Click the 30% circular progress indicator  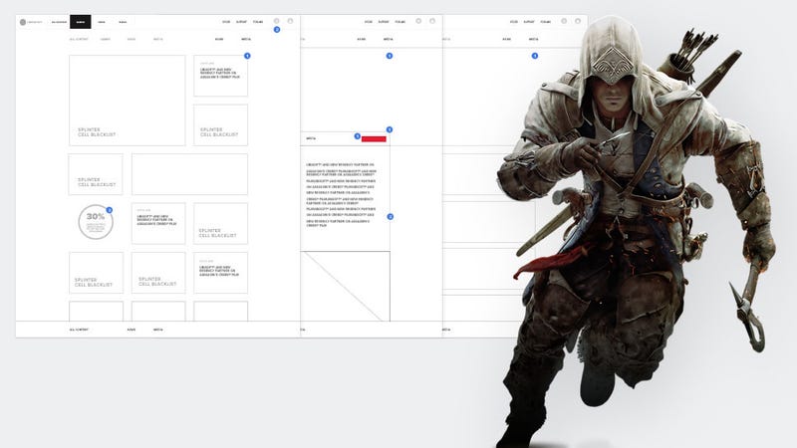coord(96,222)
